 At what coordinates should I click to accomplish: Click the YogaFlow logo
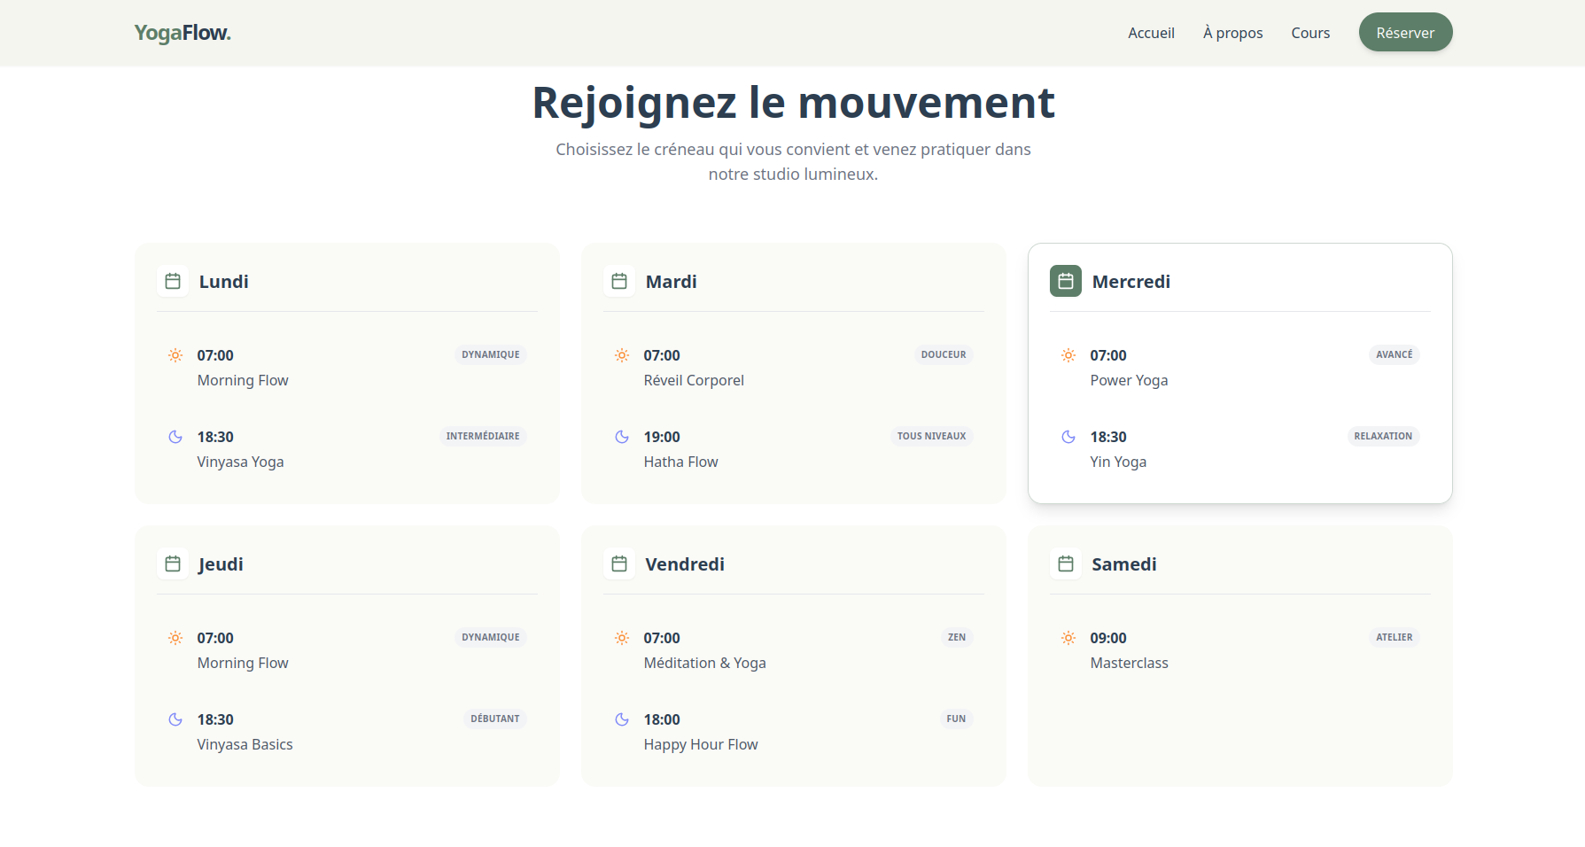tap(183, 33)
